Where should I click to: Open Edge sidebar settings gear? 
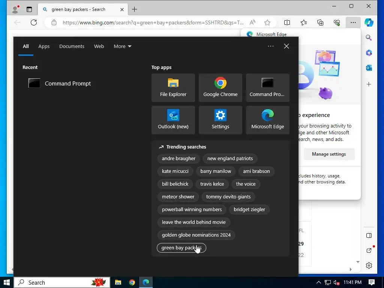point(369,265)
